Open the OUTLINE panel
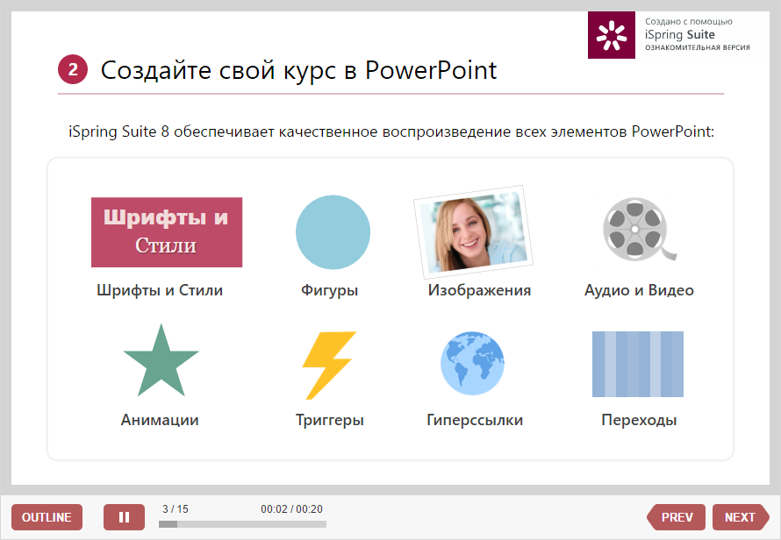781x540 pixels. (47, 517)
